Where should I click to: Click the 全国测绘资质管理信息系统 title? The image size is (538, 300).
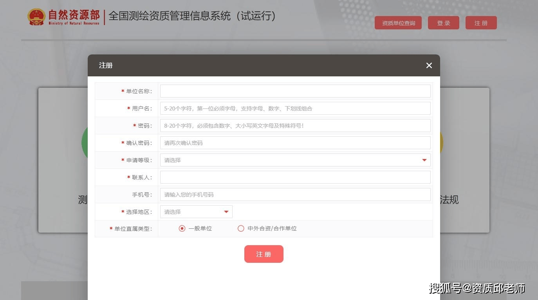[192, 16]
